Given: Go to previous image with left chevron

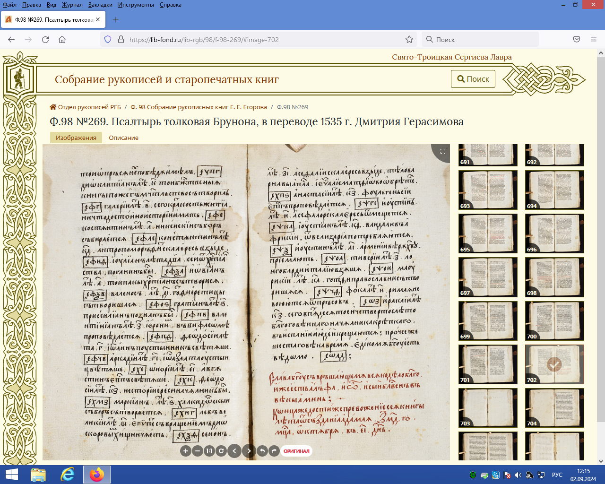Looking at the screenshot, I should [234, 451].
